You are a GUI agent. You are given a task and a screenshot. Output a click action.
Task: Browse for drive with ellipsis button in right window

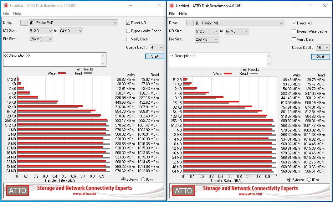pyautogui.click(x=190, y=23)
